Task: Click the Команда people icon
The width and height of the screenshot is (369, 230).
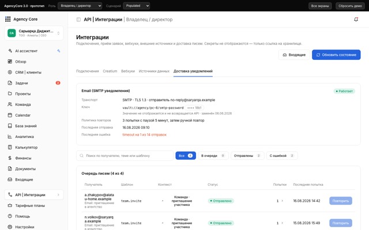Action: click(x=10, y=105)
